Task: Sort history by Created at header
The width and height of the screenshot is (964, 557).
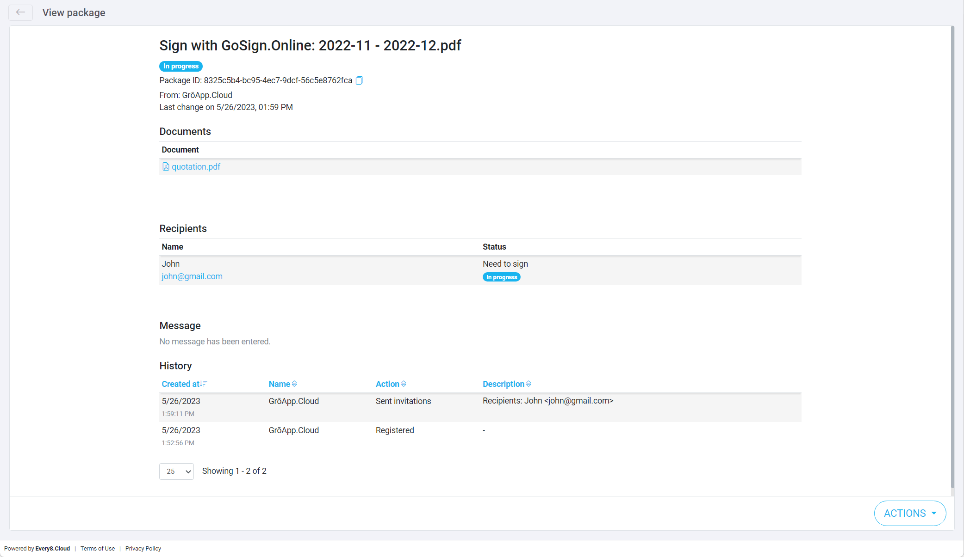Action: 180,384
